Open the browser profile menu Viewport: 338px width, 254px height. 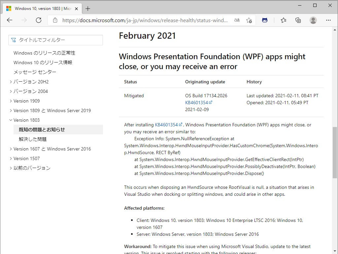tap(313, 20)
